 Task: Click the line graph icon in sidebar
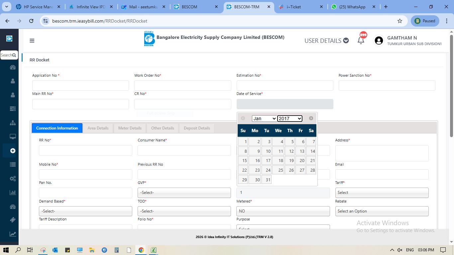(x=13, y=234)
